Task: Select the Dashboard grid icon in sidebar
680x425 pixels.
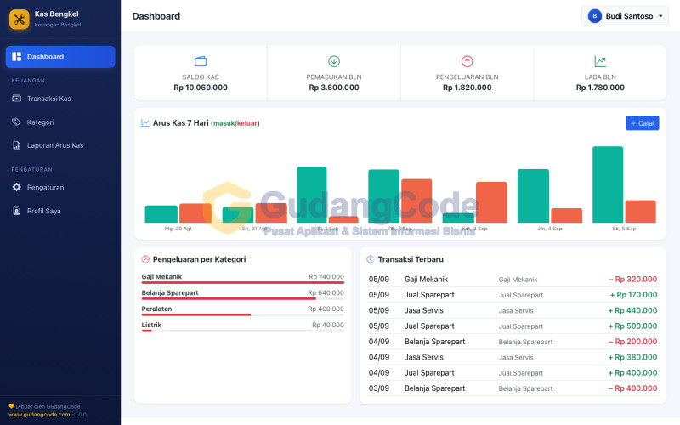Action: [16, 57]
